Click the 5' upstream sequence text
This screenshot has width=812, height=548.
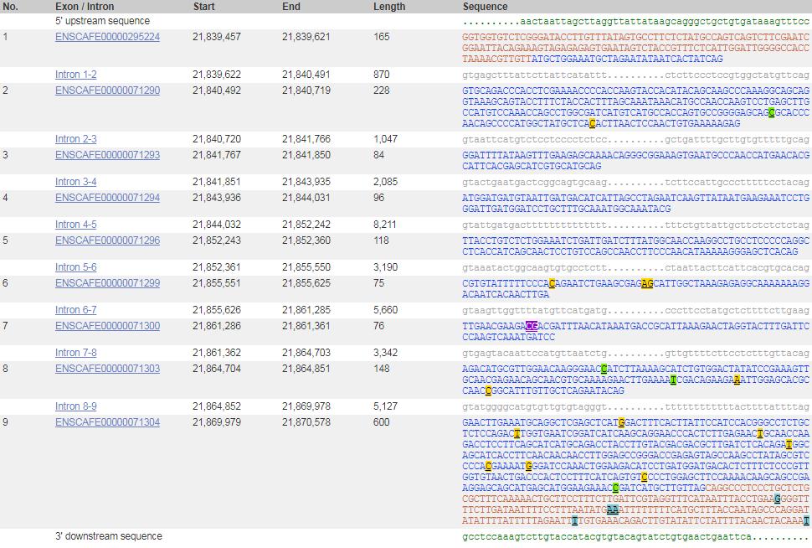tap(635, 22)
